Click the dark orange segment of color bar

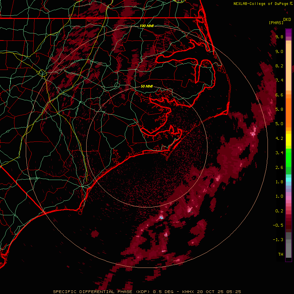point(288,112)
